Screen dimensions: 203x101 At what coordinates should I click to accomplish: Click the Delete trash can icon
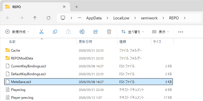tap(109, 32)
